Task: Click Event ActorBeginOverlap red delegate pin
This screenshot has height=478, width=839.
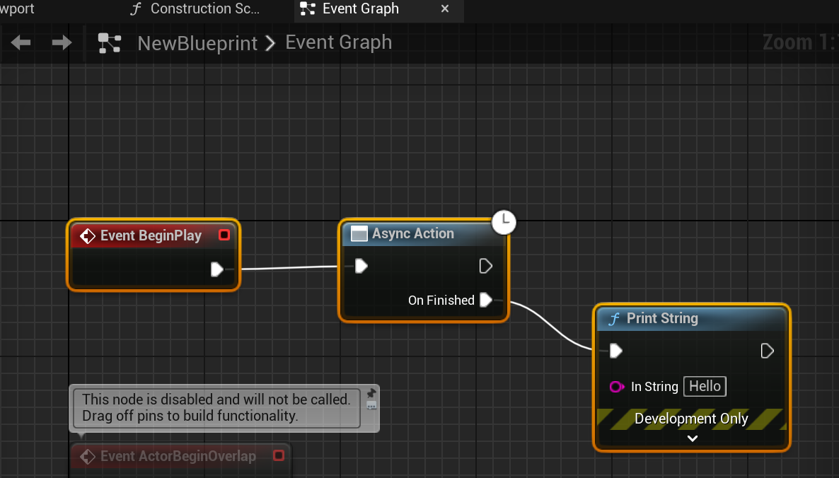Action: pos(279,455)
